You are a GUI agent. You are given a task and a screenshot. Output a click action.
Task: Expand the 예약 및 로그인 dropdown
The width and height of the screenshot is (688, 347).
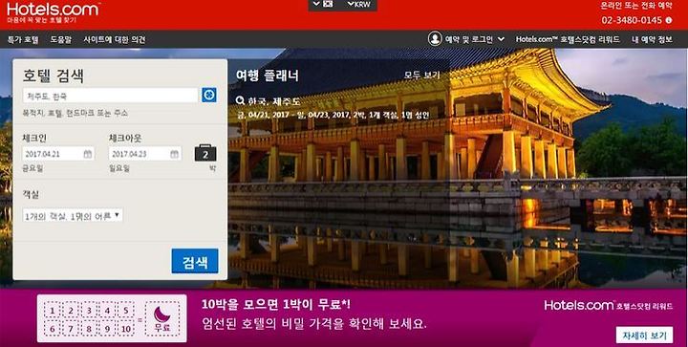coord(475,39)
